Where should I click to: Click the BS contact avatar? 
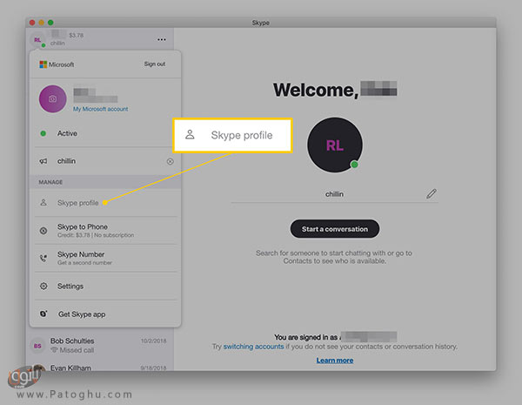37,346
